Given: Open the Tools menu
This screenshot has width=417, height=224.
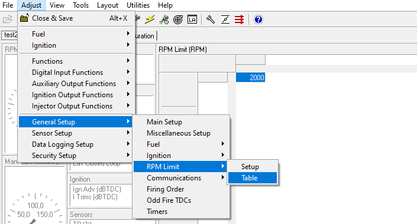Looking at the screenshot, I should click(x=80, y=5).
